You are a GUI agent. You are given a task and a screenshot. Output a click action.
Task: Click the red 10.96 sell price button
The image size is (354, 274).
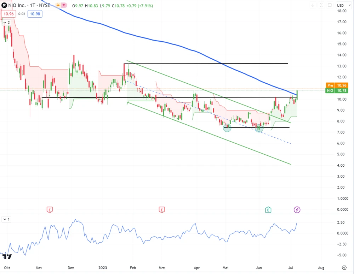point(8,14)
